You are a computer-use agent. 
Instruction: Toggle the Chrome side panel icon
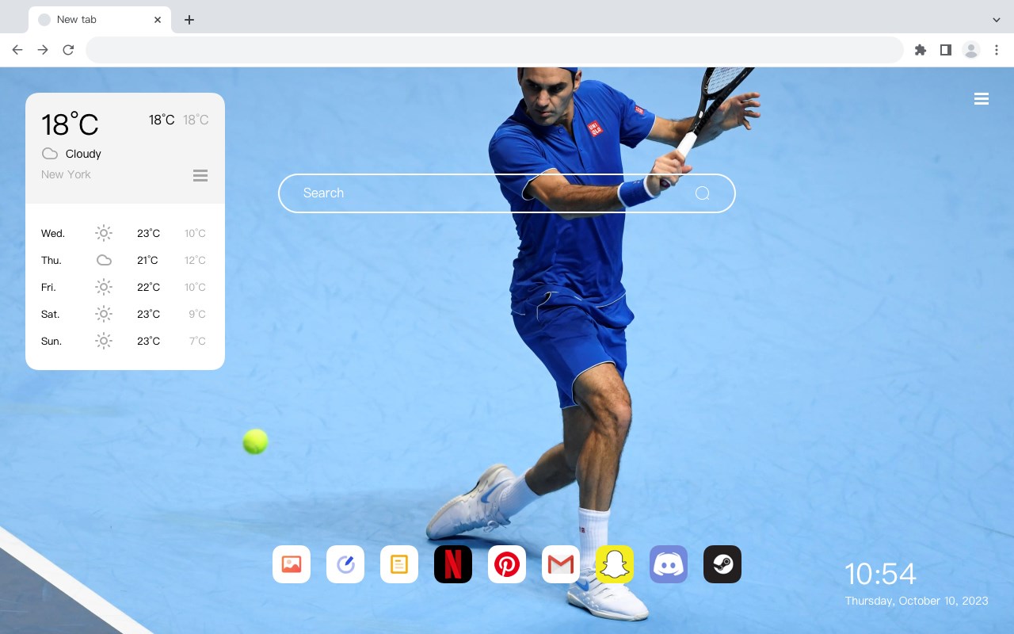(x=945, y=50)
